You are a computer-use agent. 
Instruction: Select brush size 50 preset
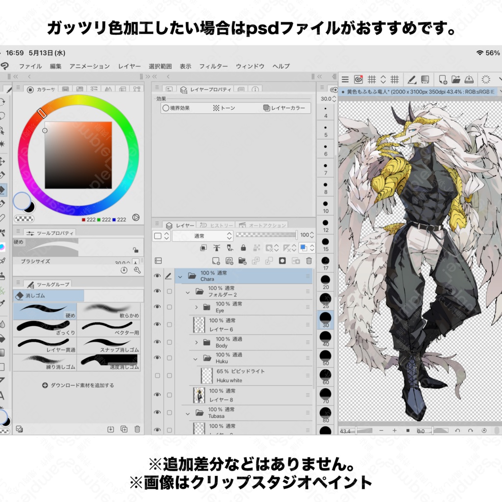pos(326,357)
